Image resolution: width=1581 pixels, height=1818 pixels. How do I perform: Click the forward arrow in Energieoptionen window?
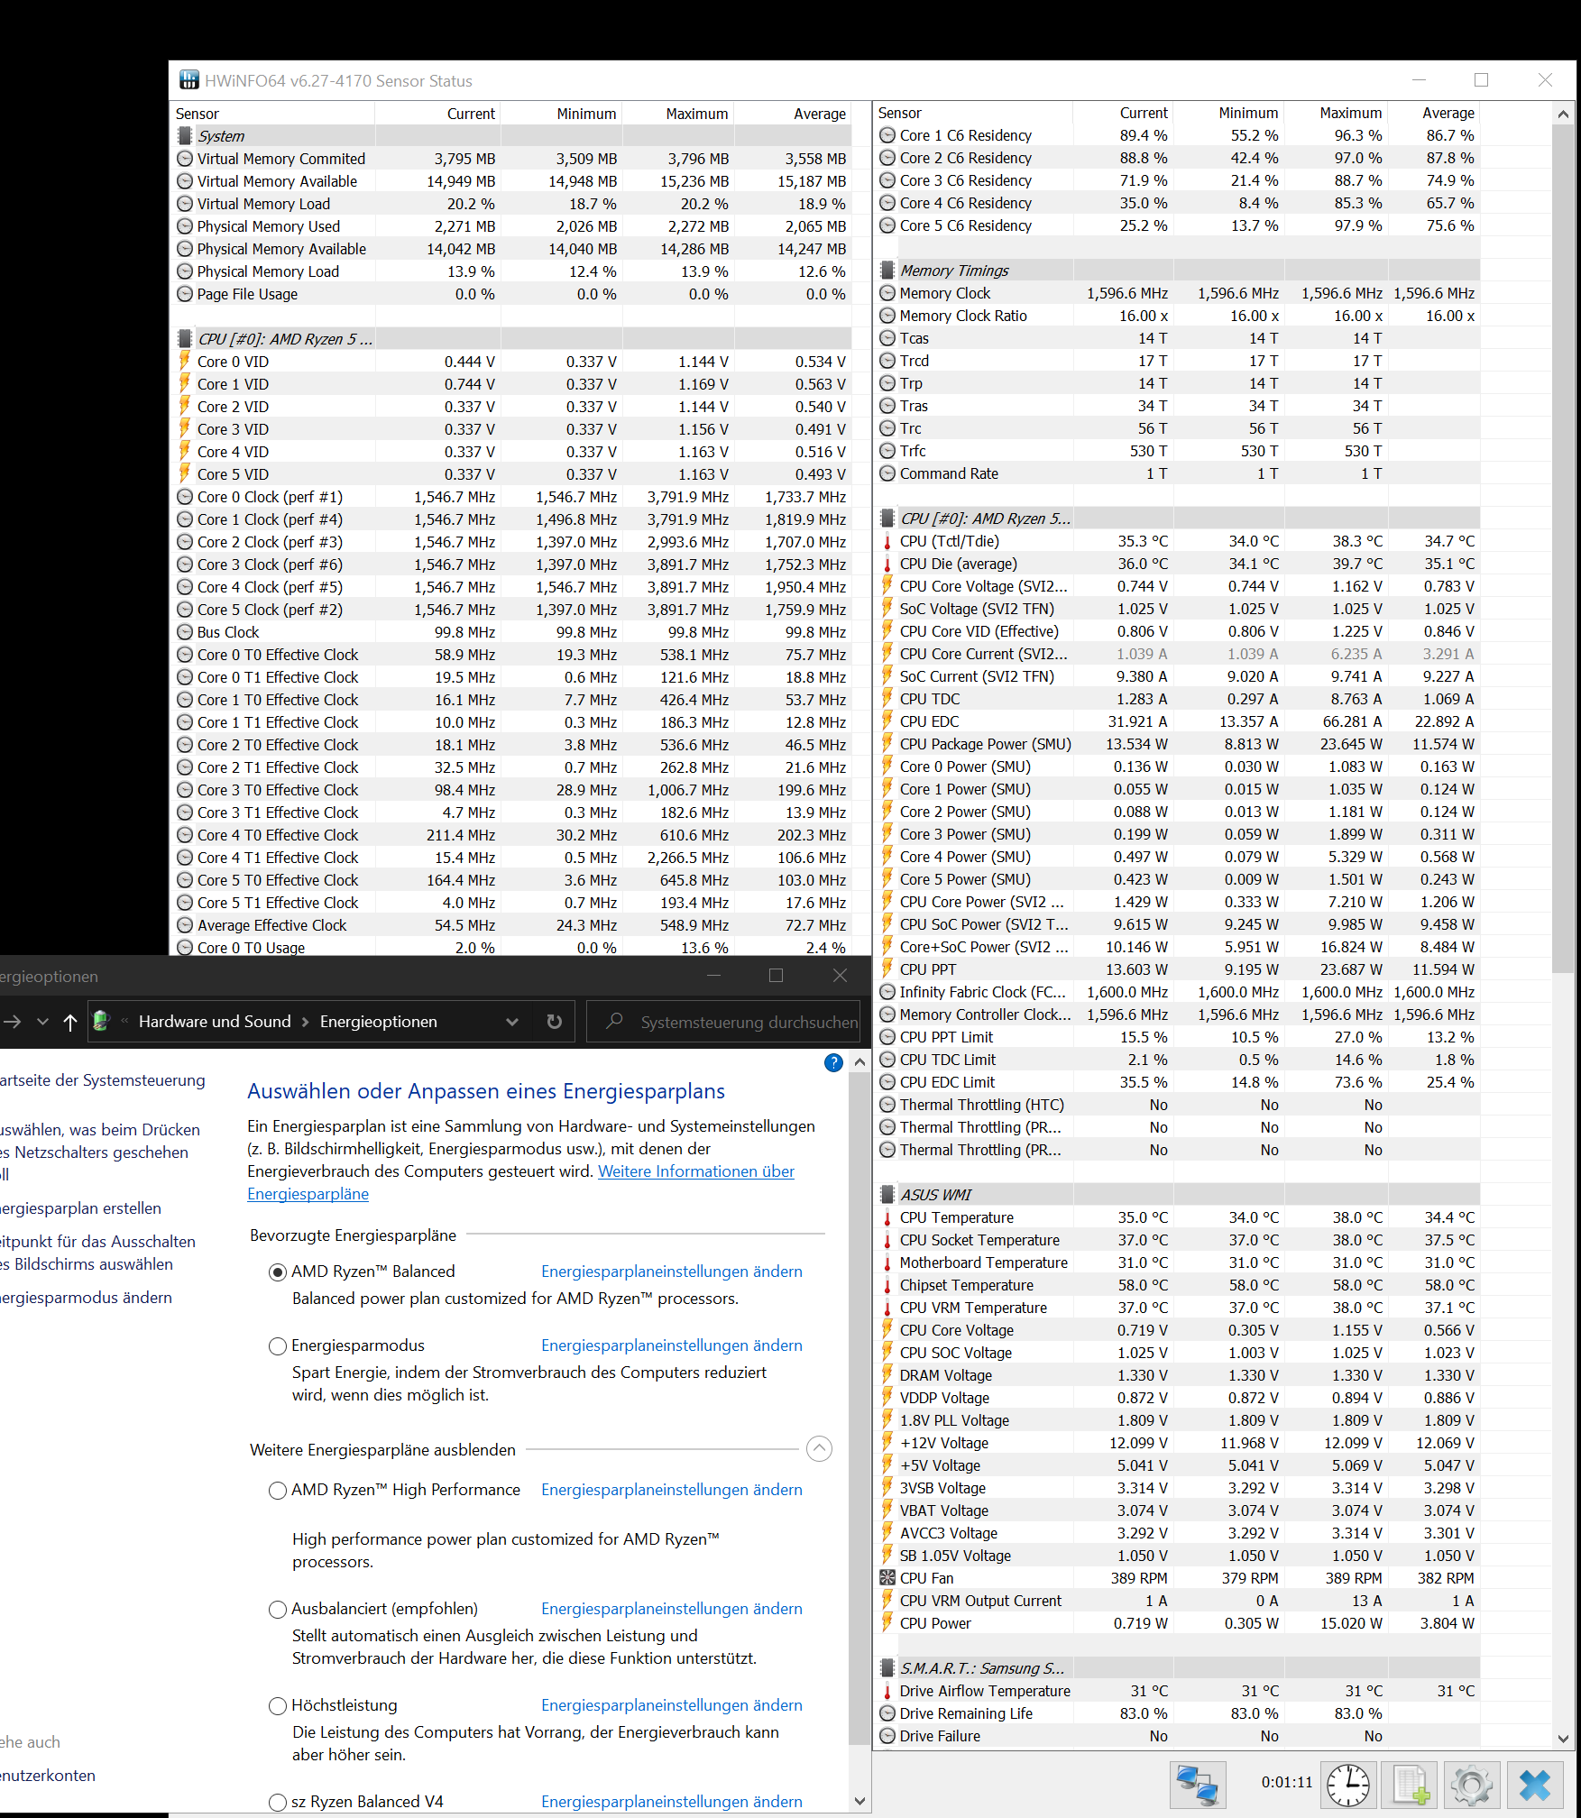[x=13, y=1022]
